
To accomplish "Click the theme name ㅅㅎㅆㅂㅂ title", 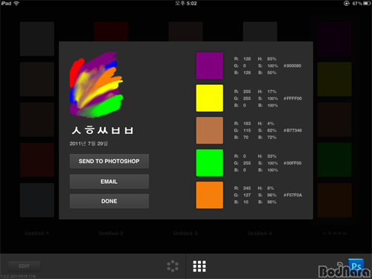I will coord(103,130).
